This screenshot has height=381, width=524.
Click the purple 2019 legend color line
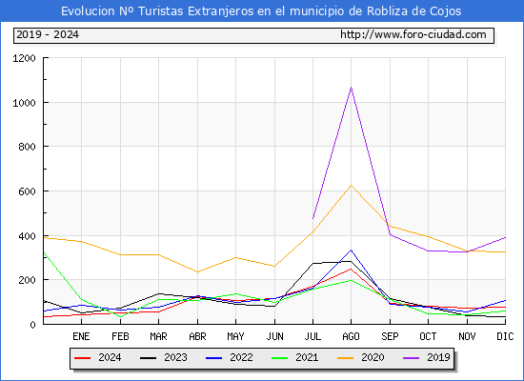(x=412, y=358)
